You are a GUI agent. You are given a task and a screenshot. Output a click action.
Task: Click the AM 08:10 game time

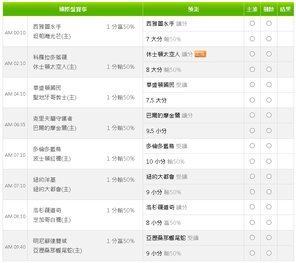[x=15, y=217]
